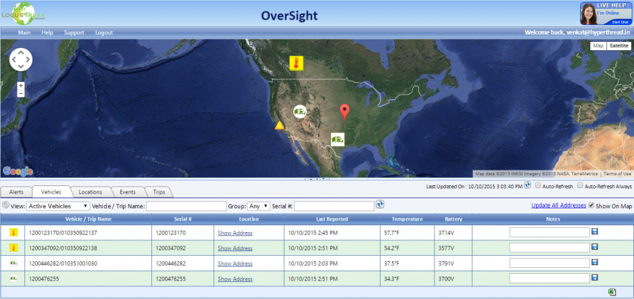Click the yellow warning triangle map marker
Image resolution: width=634 pixels, height=299 pixels.
279,125
